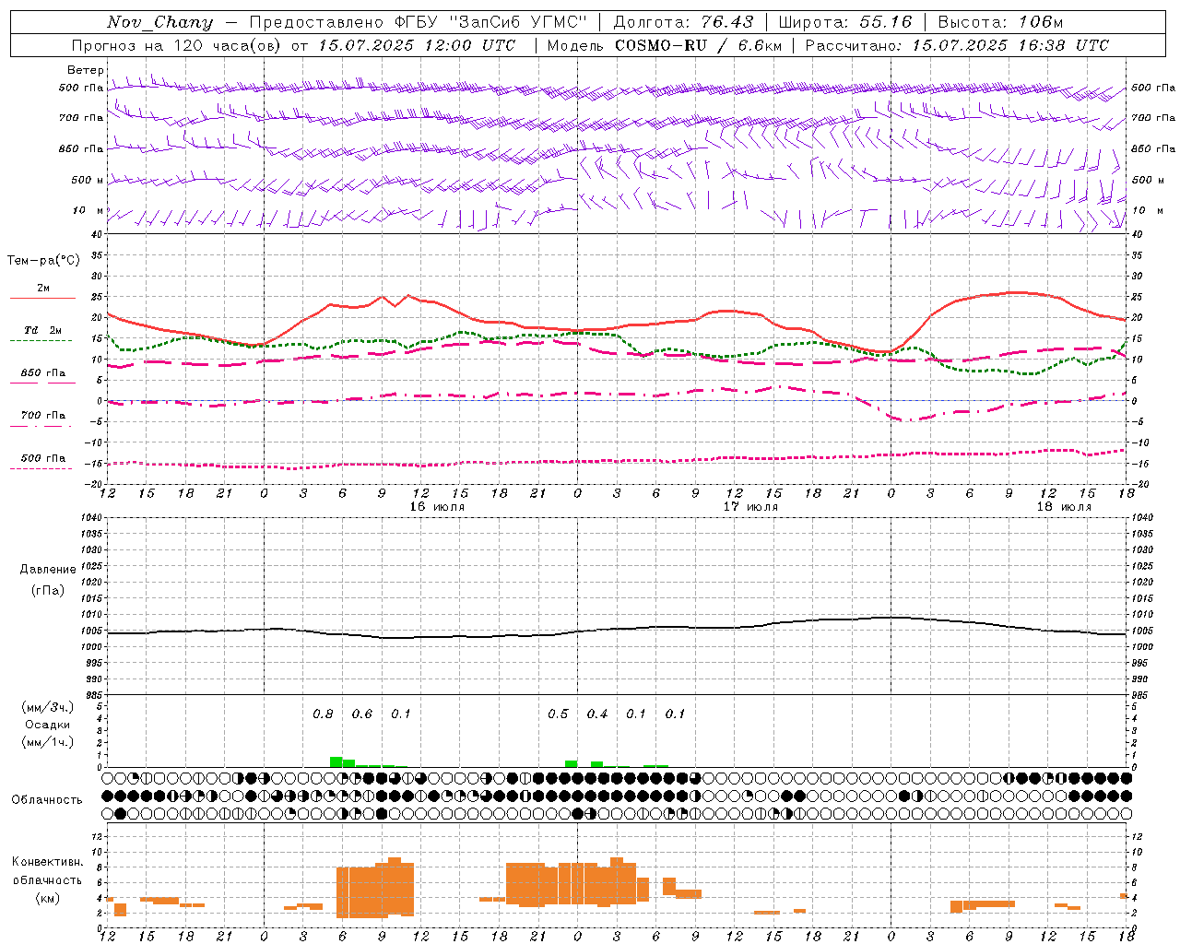Screen dimensions: 1180x944
Task: Select the forecast start 15.07.2025 12:00 UTC
Action: click(417, 45)
